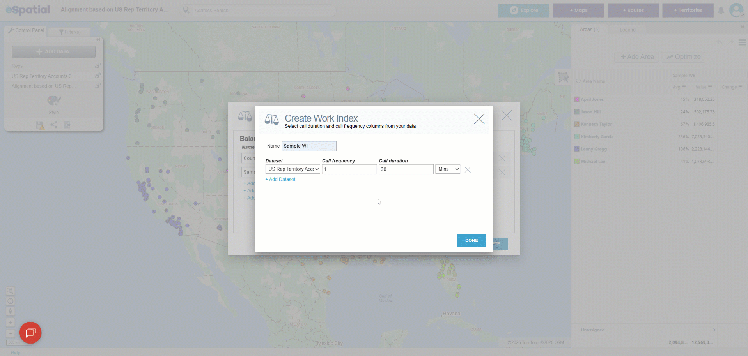This screenshot has width=748, height=356.
Task: Click Kimberly Garcia teal color swatch
Action: coord(577,137)
